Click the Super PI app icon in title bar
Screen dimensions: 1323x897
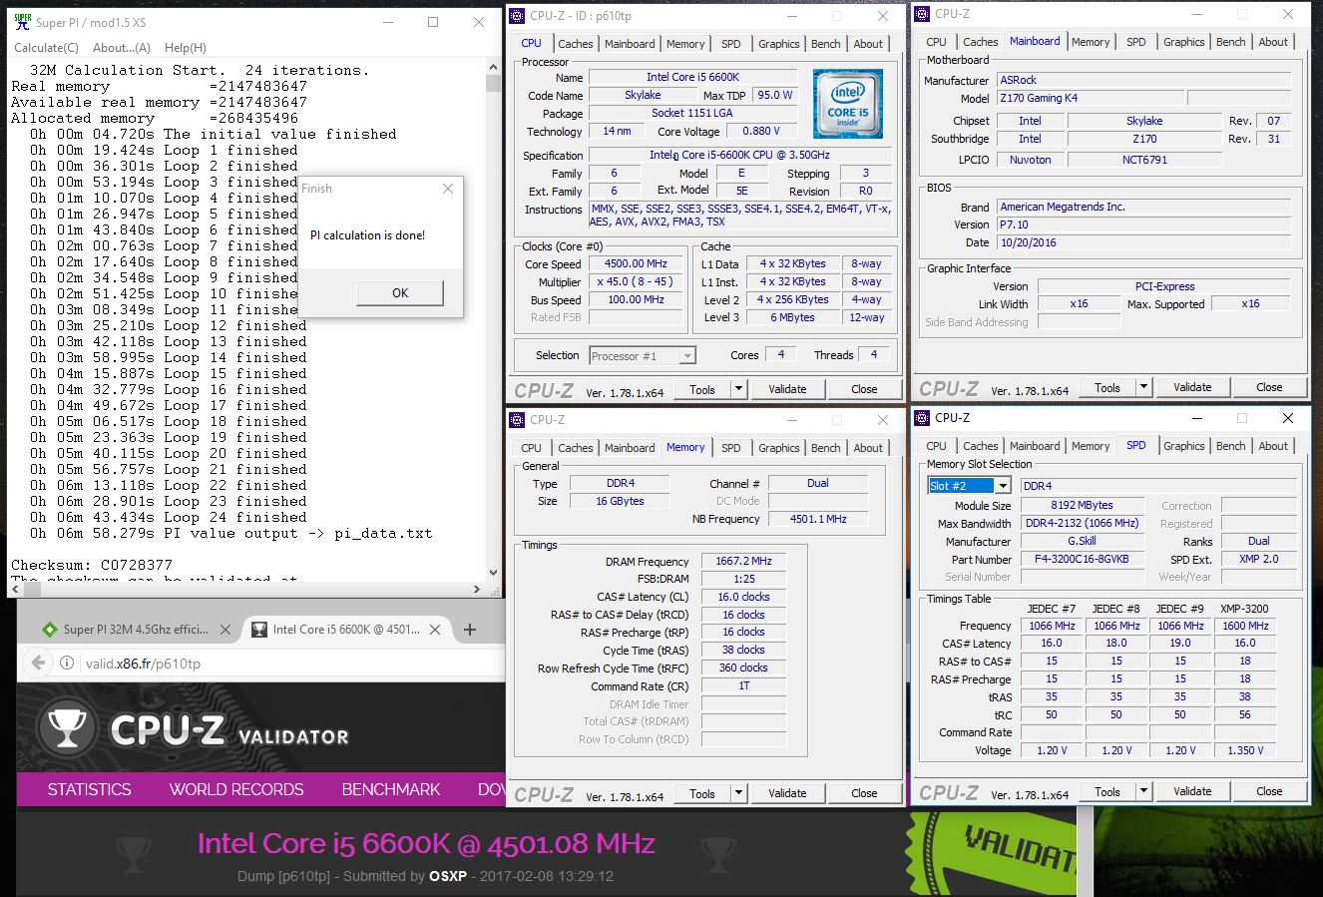[22, 21]
